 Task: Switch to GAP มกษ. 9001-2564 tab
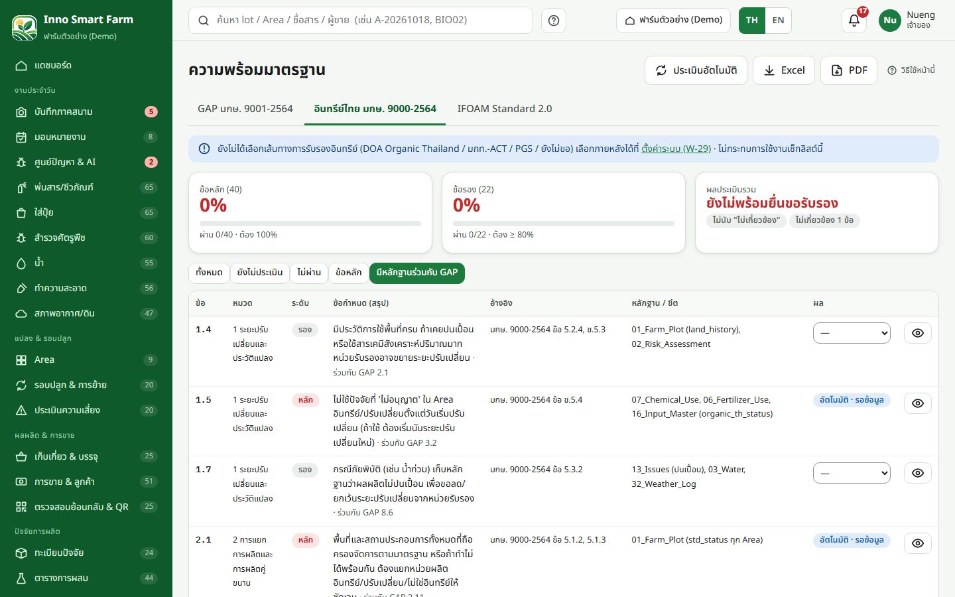(245, 109)
